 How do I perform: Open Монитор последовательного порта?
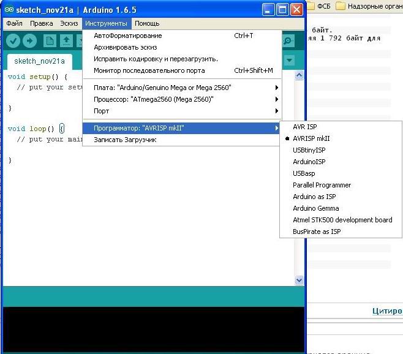click(x=183, y=70)
